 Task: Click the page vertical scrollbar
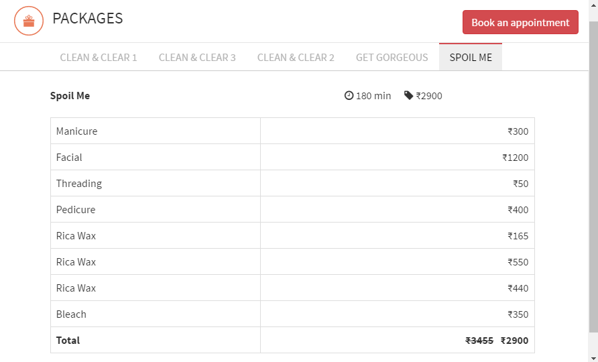point(593,174)
